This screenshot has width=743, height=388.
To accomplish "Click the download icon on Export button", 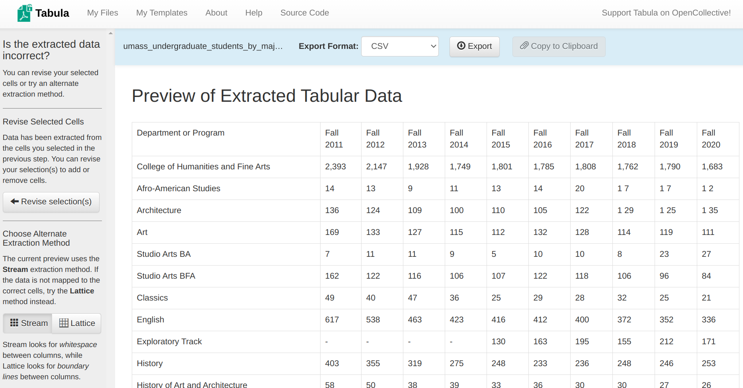I will 461,46.
